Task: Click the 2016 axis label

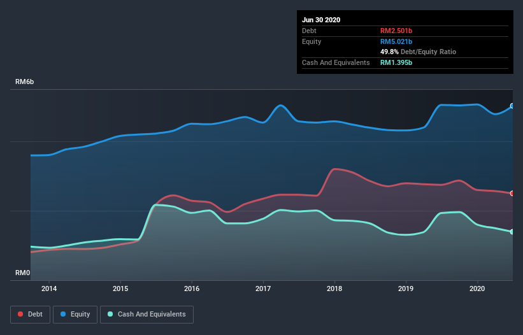Action: click(x=192, y=289)
